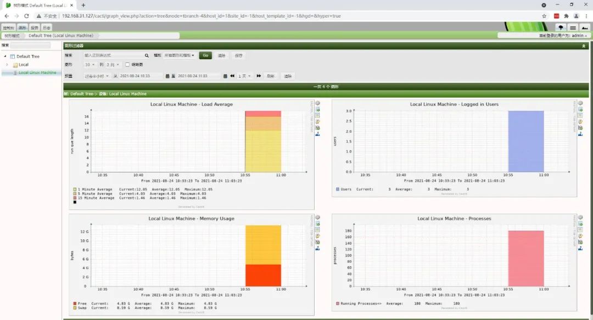Open the gear icon beside the Memory Usage graph
Screen dimensions: 593x320
click(318, 218)
